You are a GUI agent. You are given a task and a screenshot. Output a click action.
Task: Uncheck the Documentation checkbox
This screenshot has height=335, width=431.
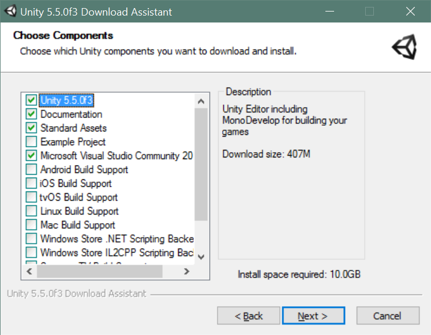click(x=31, y=114)
